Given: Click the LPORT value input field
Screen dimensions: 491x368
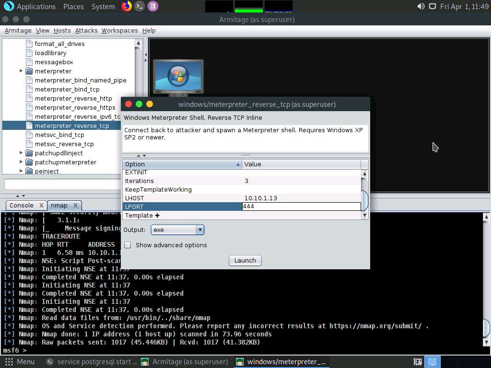Looking at the screenshot, I should [x=301, y=207].
